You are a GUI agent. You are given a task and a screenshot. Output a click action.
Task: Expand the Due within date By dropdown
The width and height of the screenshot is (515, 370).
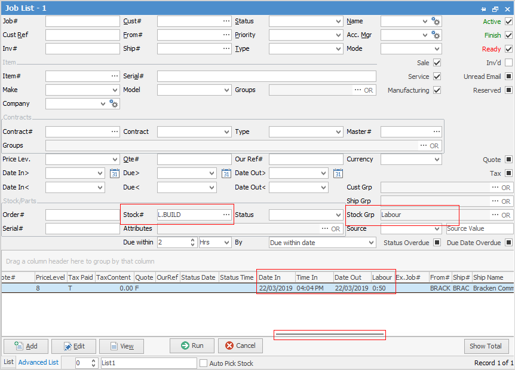tap(372, 243)
